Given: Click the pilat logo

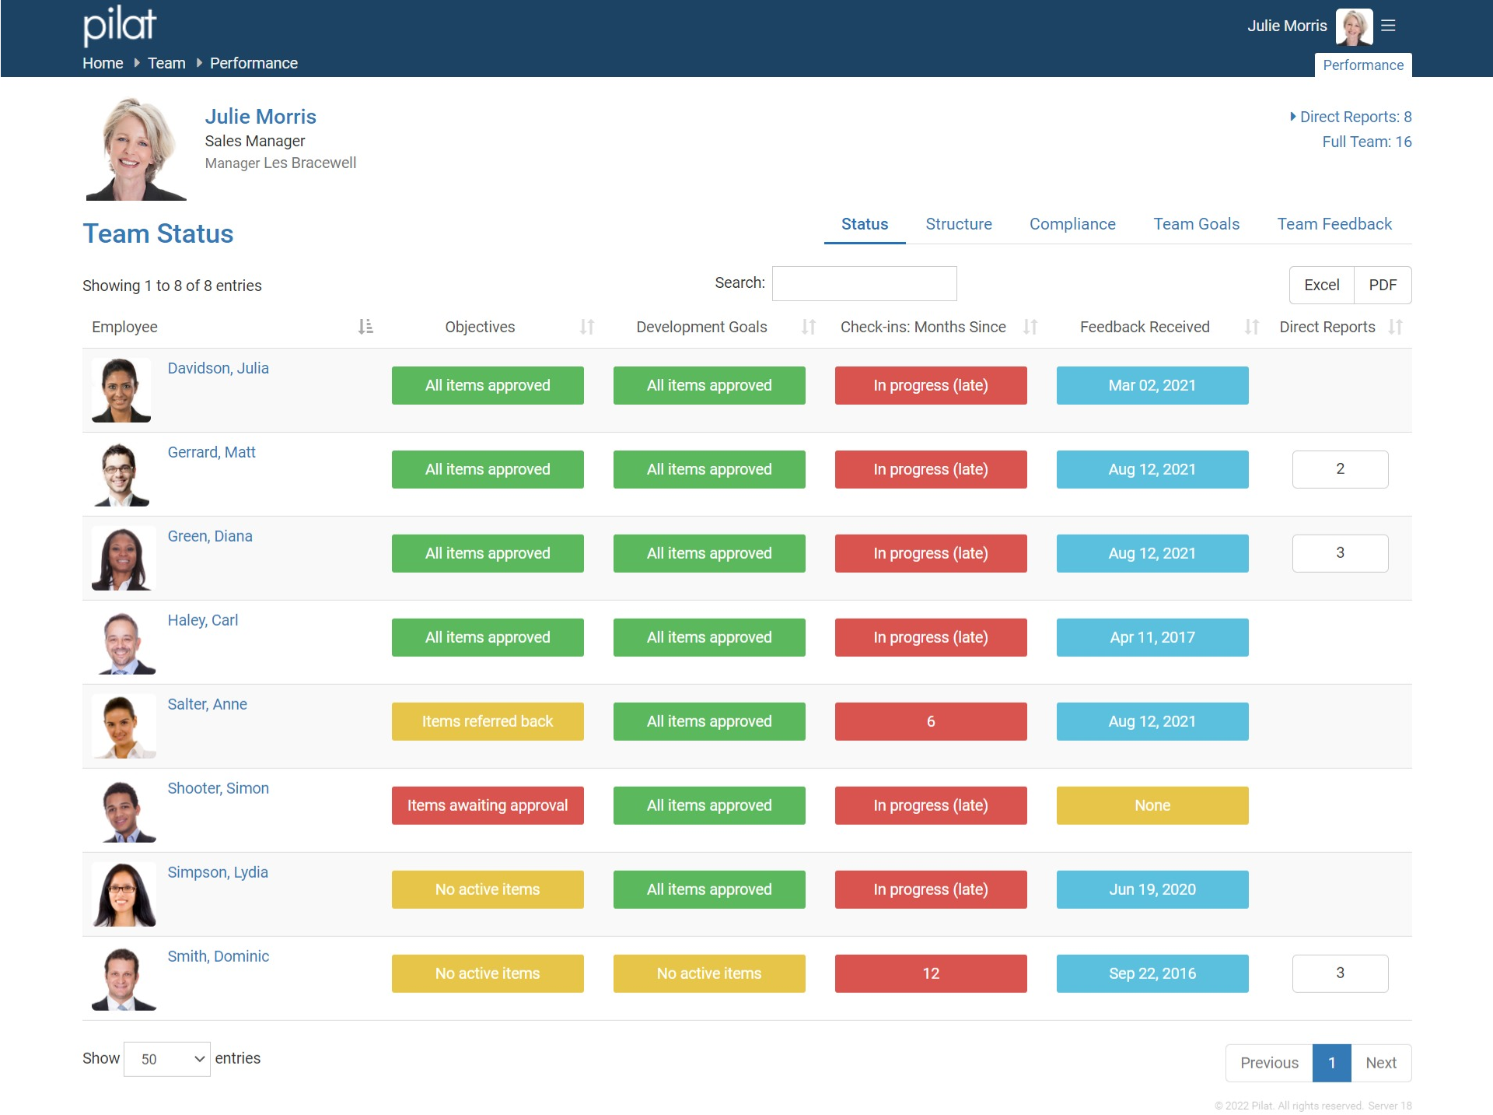Looking at the screenshot, I should (120, 26).
